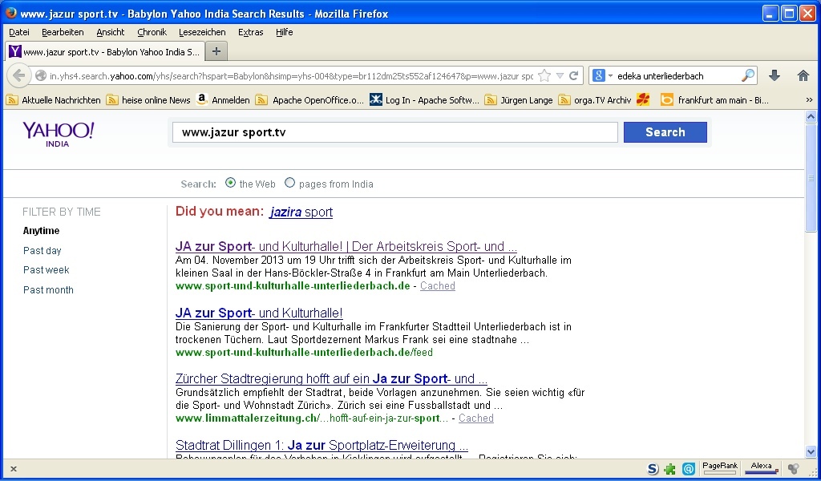Click the gray molecule status bar icon
This screenshot has height=481, width=821.
(794, 469)
